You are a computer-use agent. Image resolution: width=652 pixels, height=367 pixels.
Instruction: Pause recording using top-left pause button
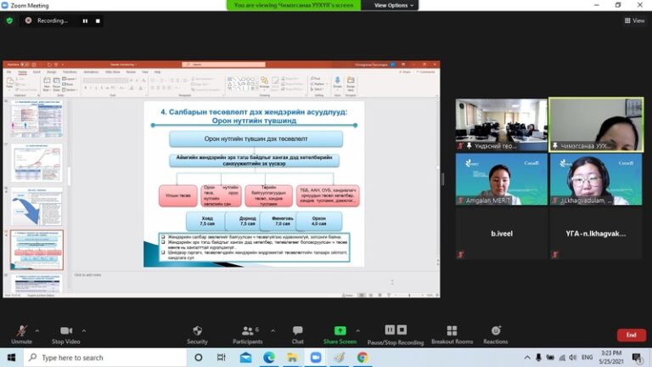pyautogui.click(x=84, y=20)
